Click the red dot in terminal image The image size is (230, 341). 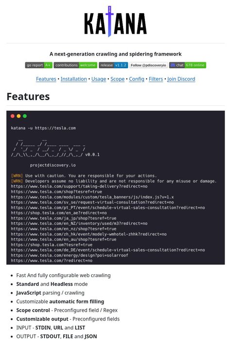pyautogui.click(x=13, y=116)
